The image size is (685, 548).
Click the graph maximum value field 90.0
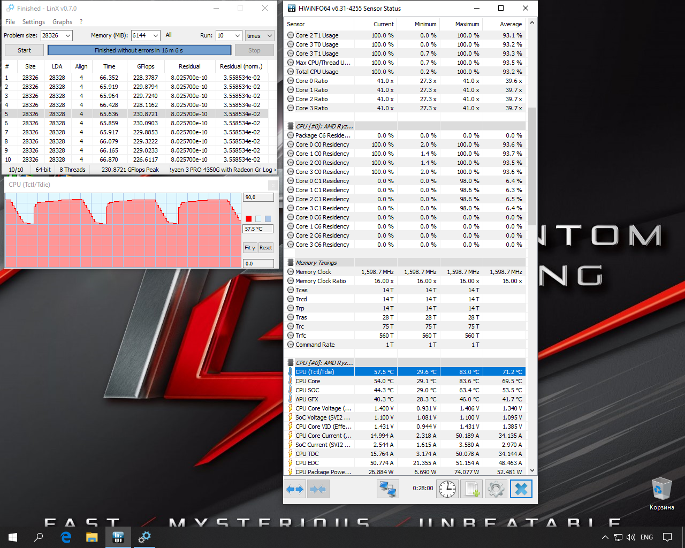click(x=258, y=197)
